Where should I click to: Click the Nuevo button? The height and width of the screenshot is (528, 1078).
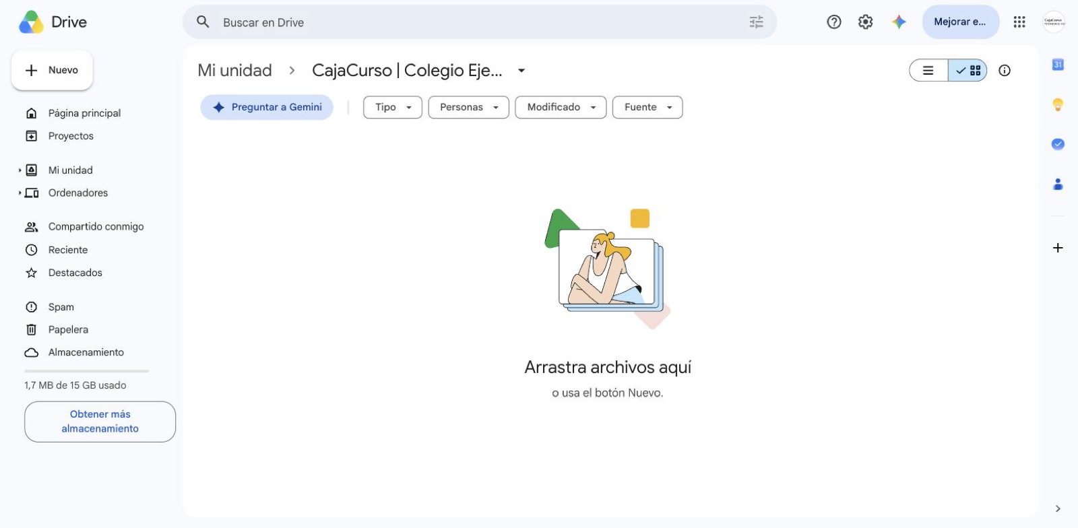pos(52,70)
